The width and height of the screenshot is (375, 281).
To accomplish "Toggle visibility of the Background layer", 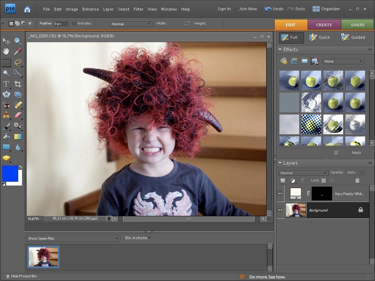I will [x=281, y=210].
